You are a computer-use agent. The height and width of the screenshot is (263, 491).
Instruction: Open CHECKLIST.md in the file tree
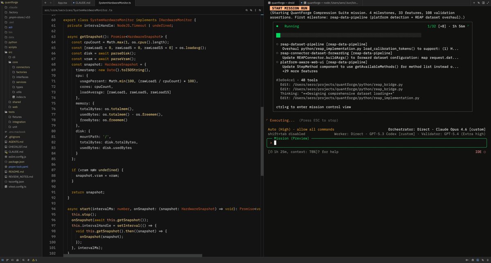coord(18,147)
